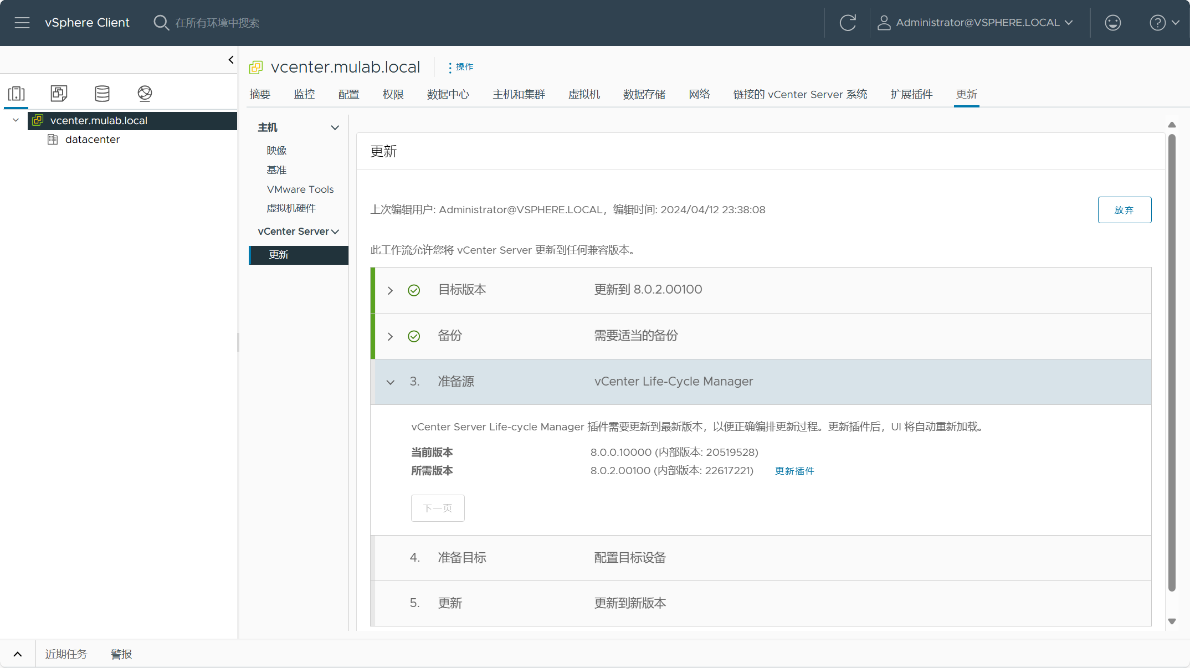Select 映像 in side menu
Image resolution: width=1190 pixels, height=668 pixels.
[276, 151]
